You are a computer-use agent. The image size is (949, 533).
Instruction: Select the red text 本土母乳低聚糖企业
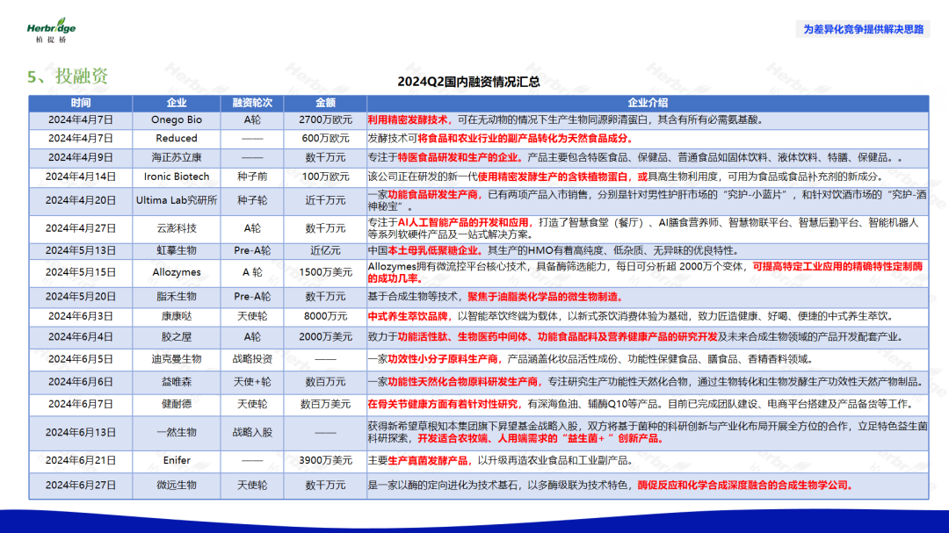432,250
